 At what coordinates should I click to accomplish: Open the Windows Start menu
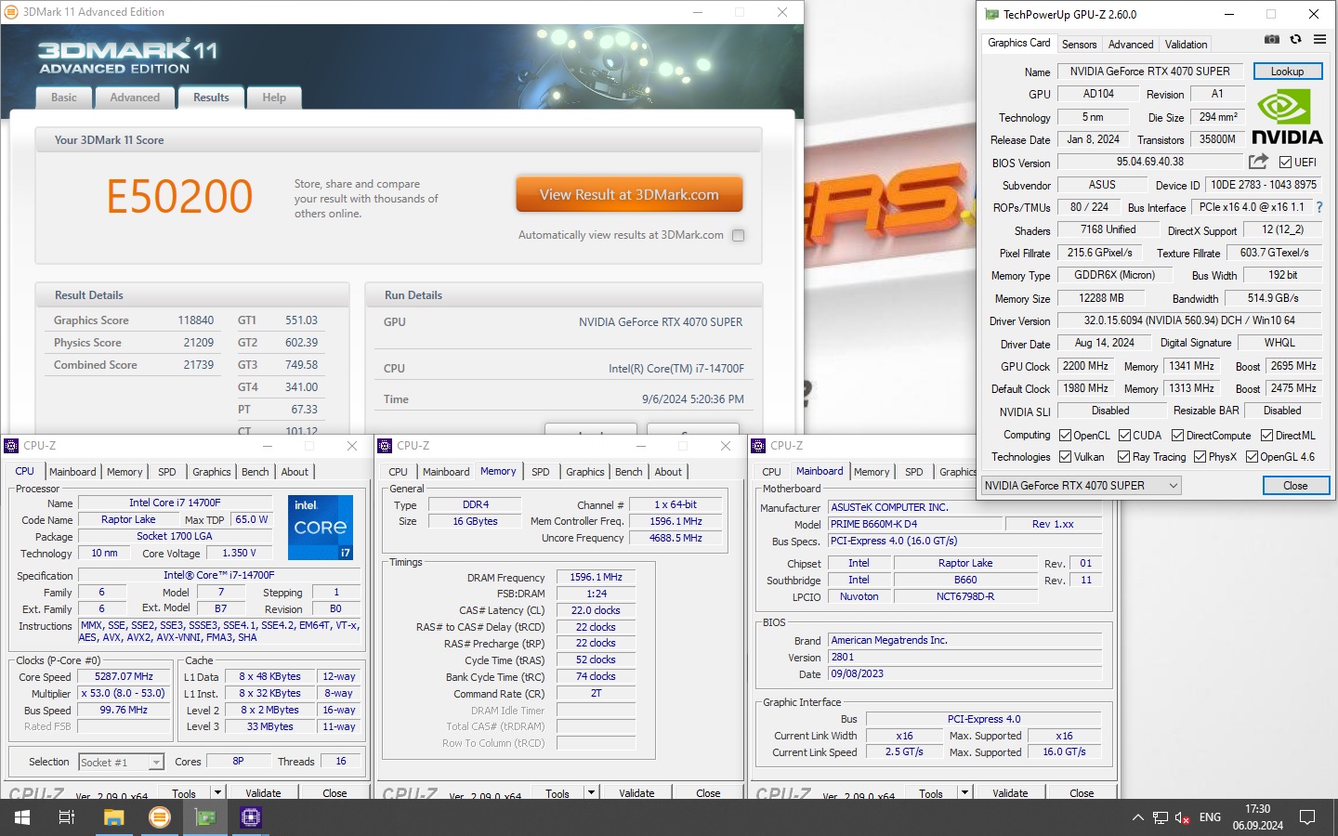21,817
